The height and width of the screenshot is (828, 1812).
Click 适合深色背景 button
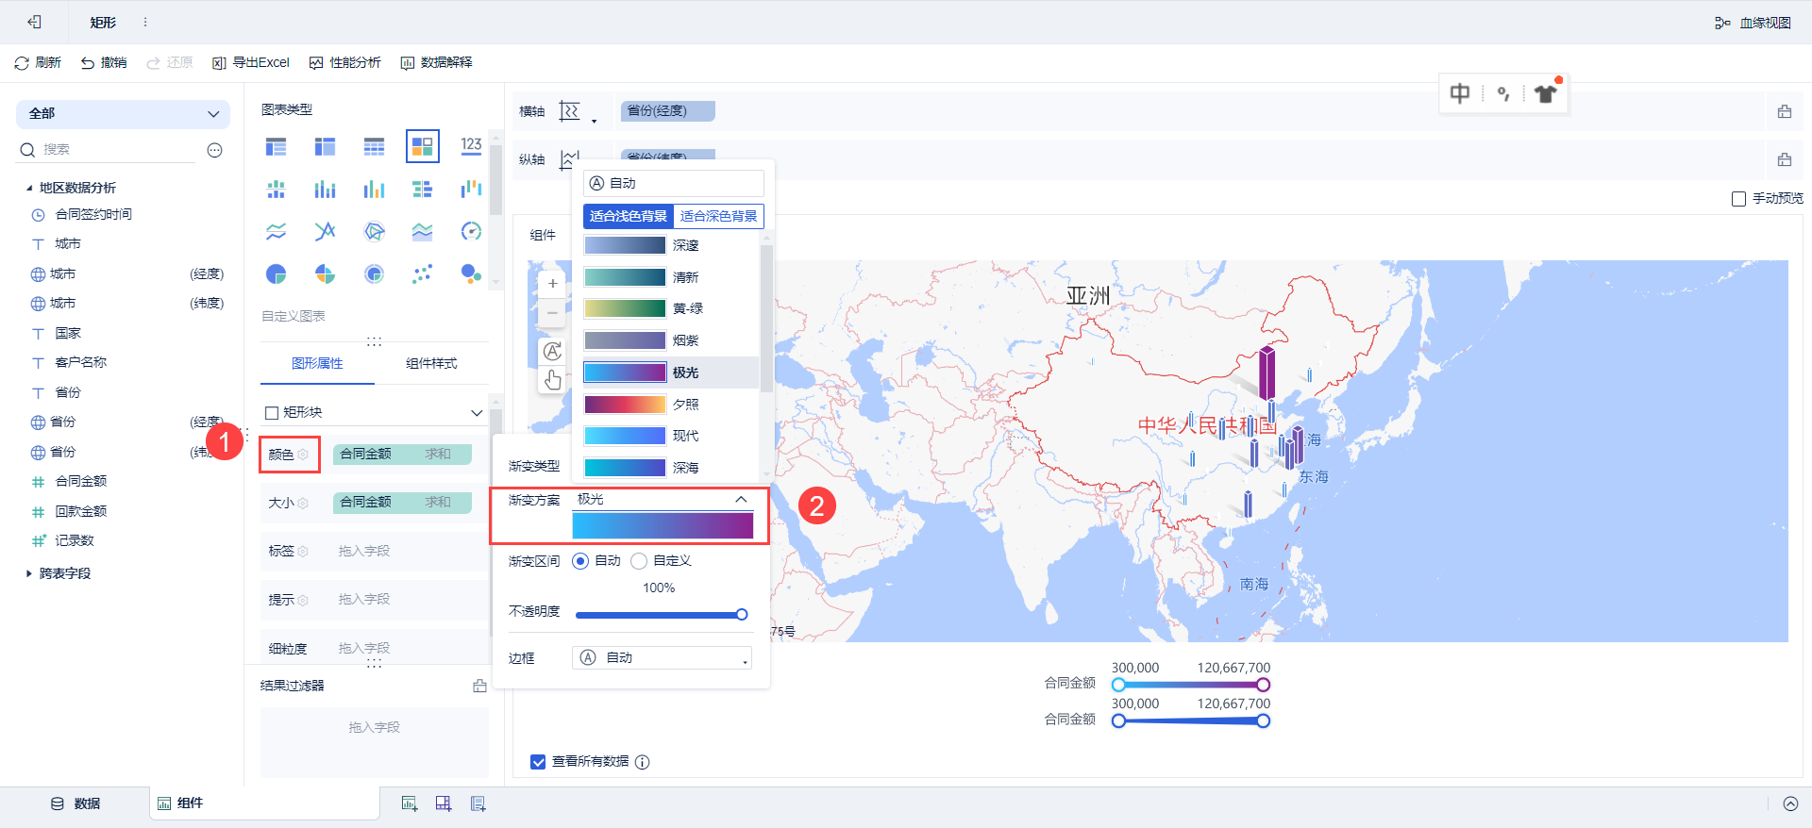pyautogui.click(x=718, y=216)
